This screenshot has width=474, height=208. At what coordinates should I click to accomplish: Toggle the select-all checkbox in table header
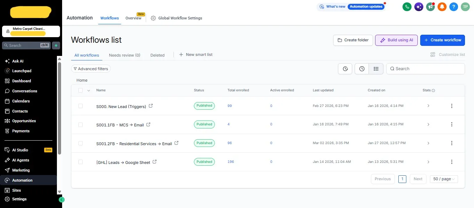point(81,90)
